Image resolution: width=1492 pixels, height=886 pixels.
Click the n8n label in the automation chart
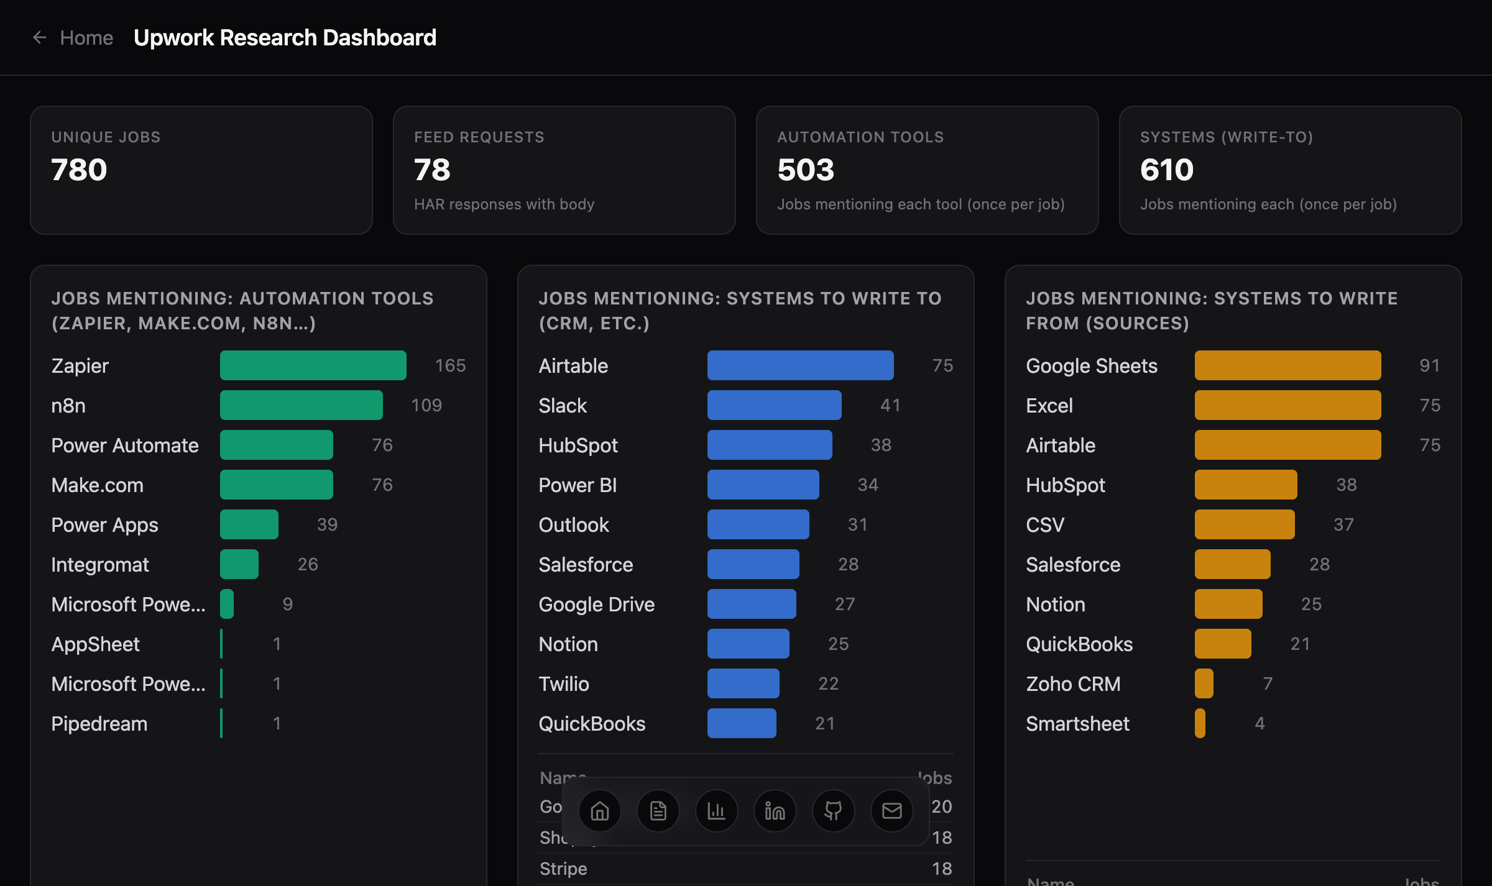(67, 405)
